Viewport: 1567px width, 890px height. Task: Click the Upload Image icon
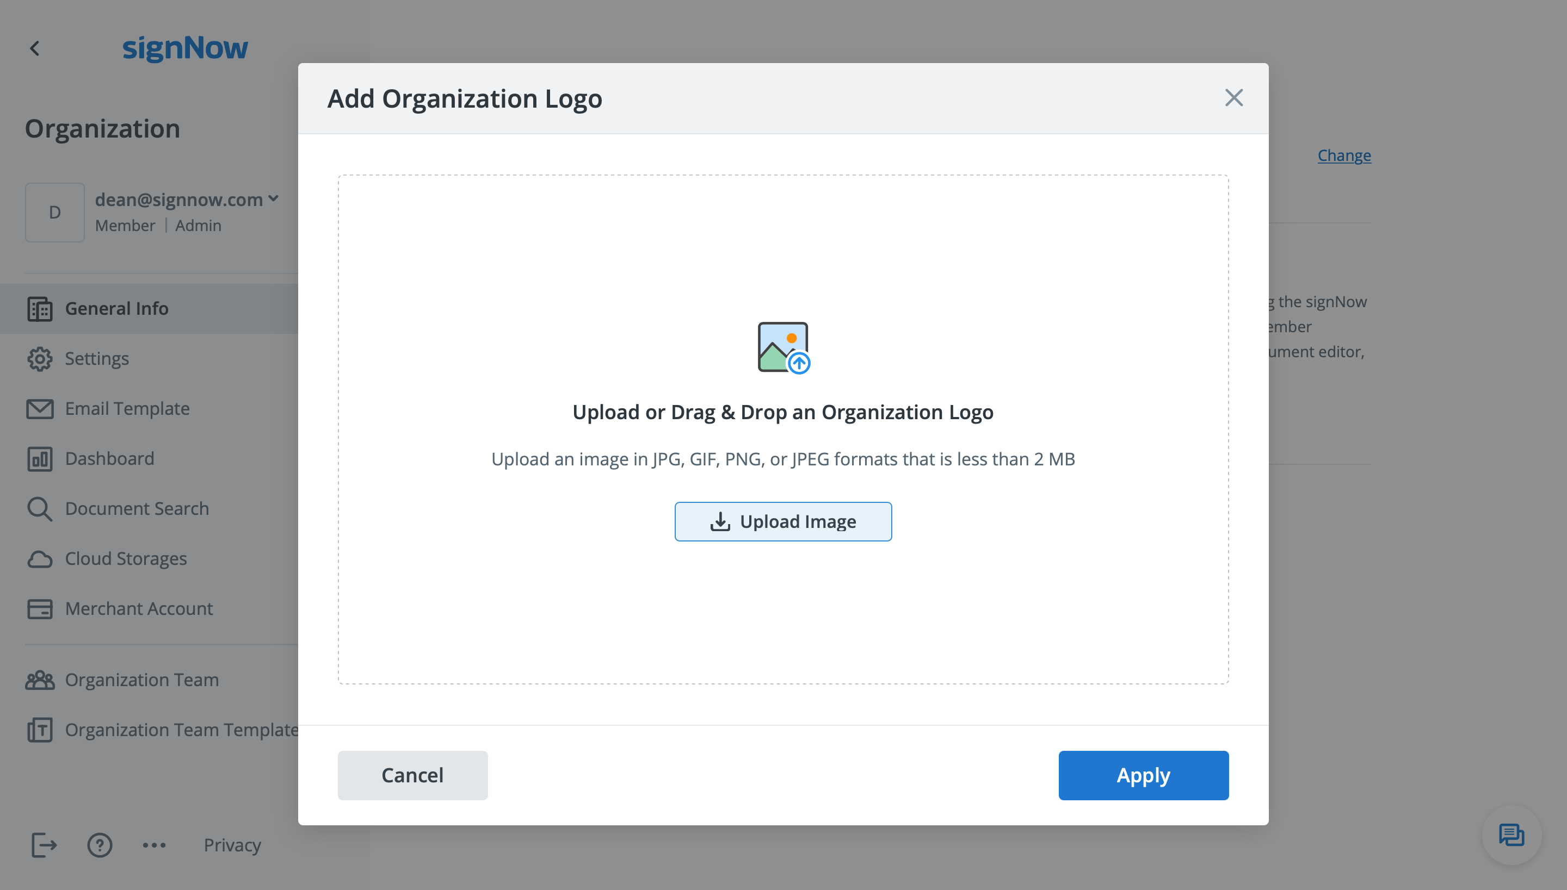[x=719, y=521]
